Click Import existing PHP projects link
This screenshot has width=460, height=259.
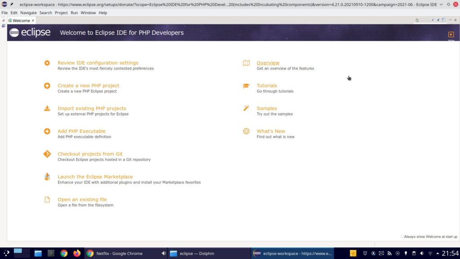coord(92,108)
